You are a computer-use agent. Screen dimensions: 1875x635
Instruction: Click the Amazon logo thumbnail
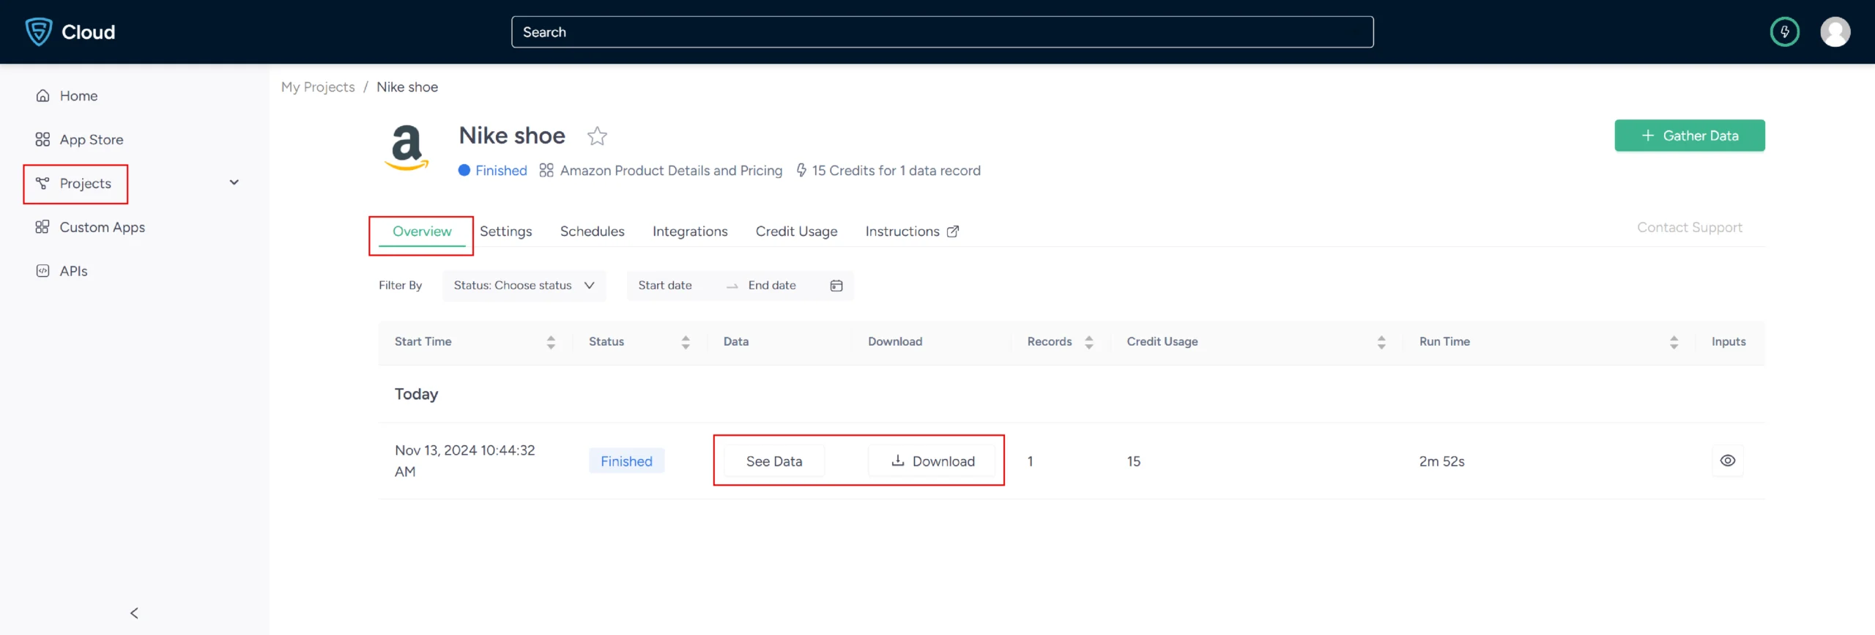(x=406, y=147)
